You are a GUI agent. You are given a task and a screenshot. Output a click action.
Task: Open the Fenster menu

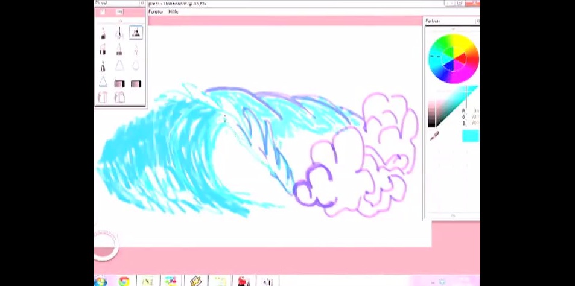156,11
